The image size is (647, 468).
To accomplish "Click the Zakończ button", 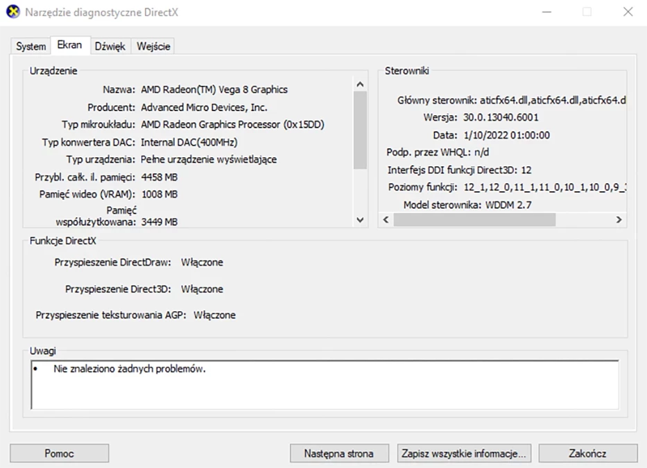I will 588,453.
